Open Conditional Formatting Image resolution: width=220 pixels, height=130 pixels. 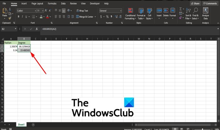[x=130, y=14]
